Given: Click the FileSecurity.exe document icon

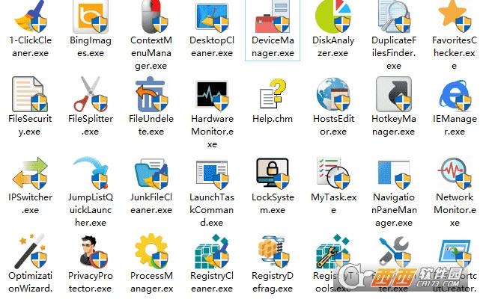Looking at the screenshot, I should click(28, 94).
